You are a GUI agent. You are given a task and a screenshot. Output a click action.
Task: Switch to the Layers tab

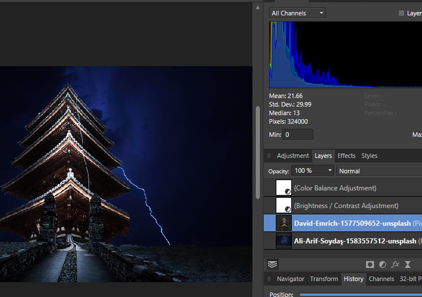(x=323, y=156)
